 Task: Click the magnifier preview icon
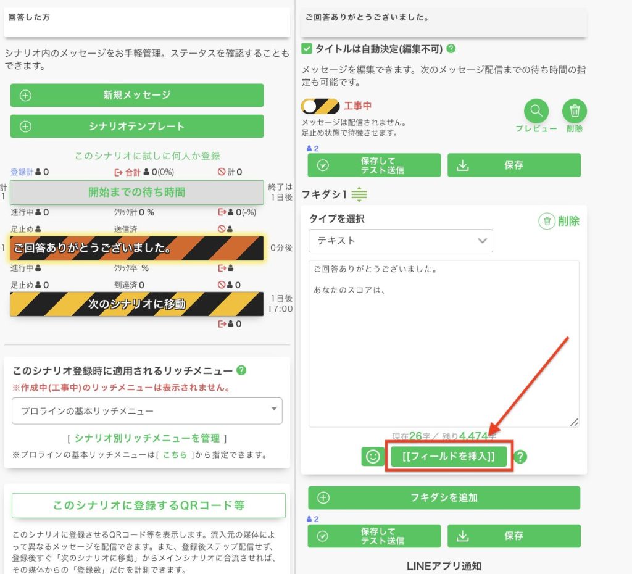tap(536, 111)
